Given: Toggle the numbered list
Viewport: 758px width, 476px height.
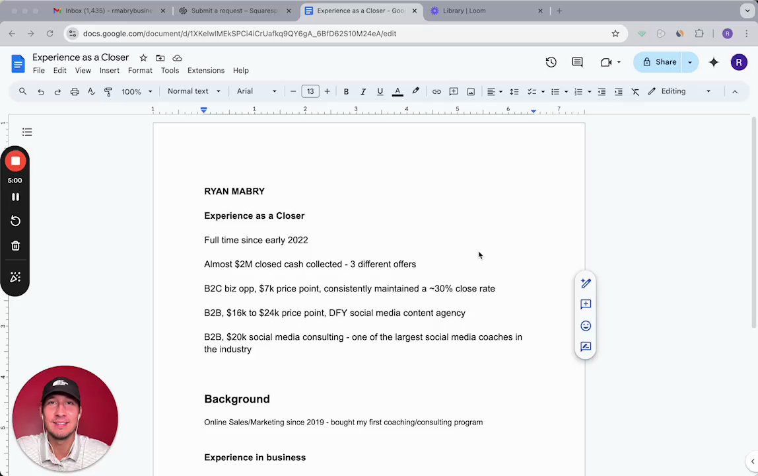Looking at the screenshot, I should point(578,91).
